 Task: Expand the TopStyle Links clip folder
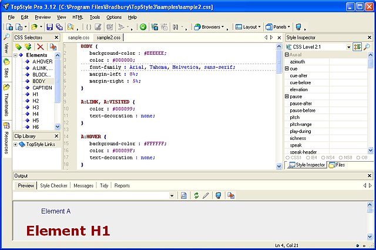click(x=16, y=144)
